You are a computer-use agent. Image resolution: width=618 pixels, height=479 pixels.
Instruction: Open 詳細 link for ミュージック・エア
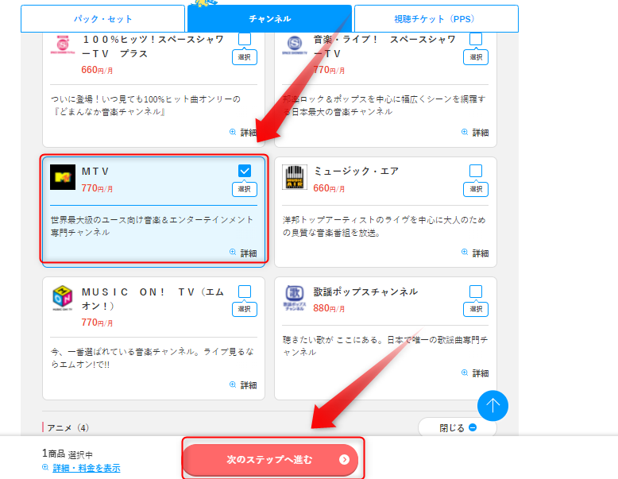(475, 253)
